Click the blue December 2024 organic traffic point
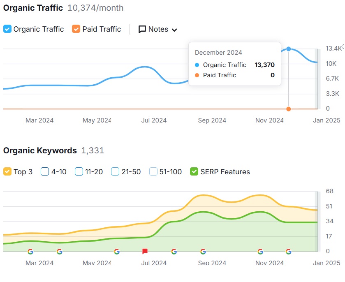345x282 pixels. click(x=289, y=49)
